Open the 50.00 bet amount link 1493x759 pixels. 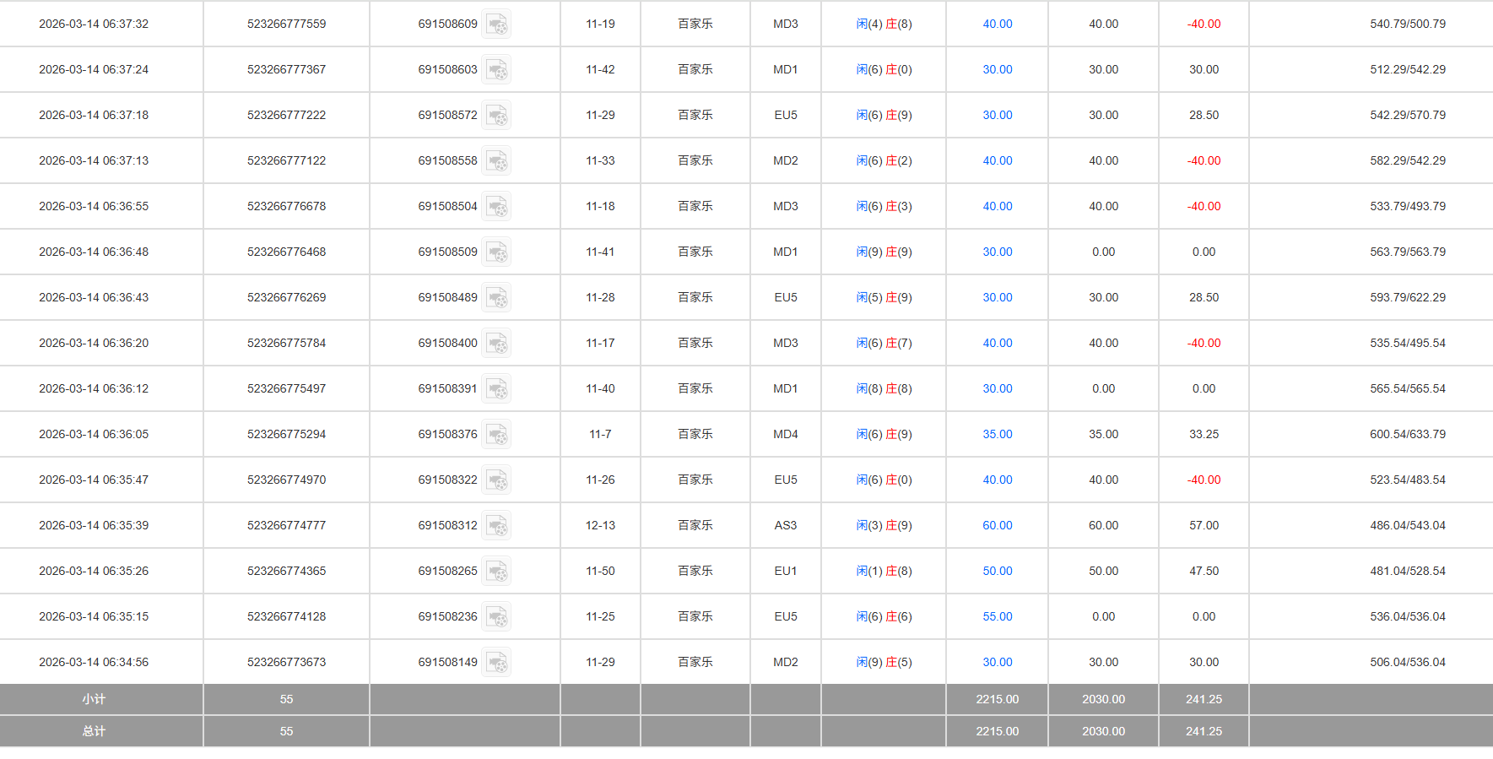coord(997,571)
